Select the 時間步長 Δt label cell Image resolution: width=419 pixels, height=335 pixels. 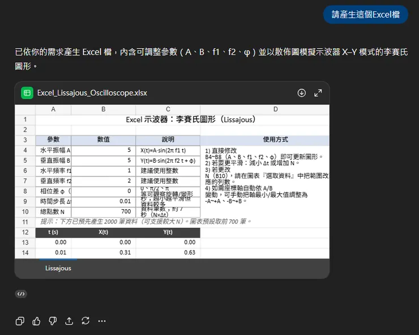coord(53,201)
